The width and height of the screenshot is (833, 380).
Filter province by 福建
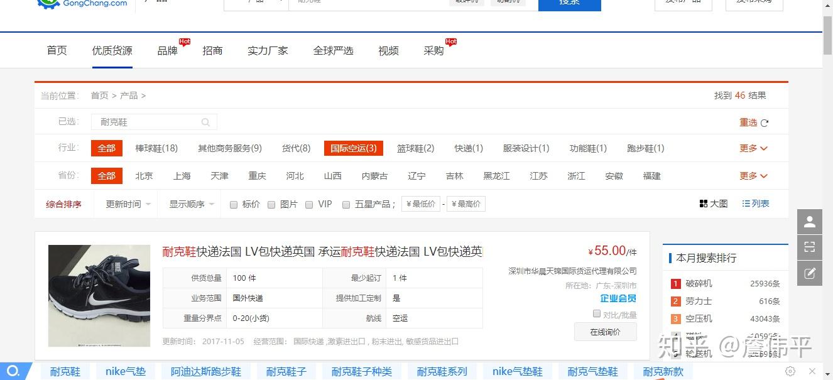[651, 176]
